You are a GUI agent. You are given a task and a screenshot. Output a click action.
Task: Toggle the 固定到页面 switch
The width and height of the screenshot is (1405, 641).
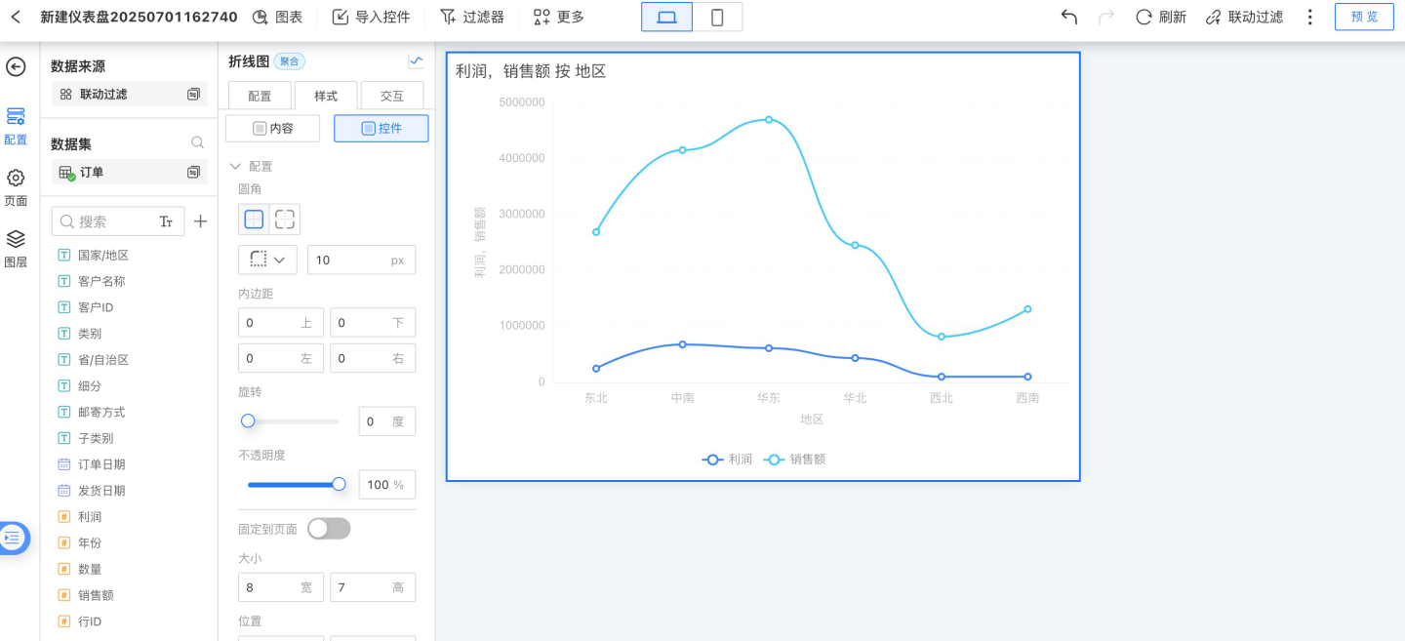(329, 529)
